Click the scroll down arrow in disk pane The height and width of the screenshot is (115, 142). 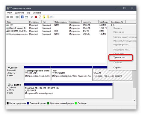click(135, 100)
